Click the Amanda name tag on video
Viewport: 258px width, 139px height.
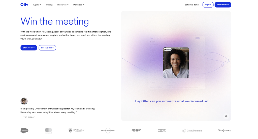click(x=168, y=49)
